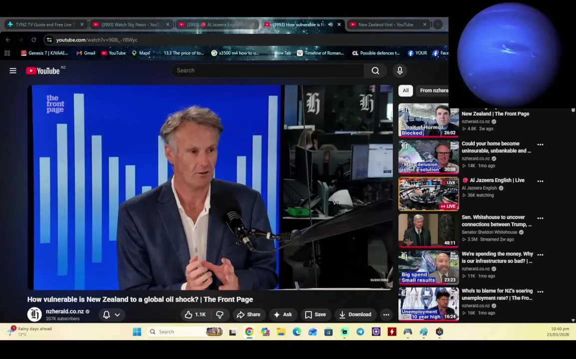Click the browser address bar URL
This screenshot has height=359, width=576.
(x=97, y=40)
